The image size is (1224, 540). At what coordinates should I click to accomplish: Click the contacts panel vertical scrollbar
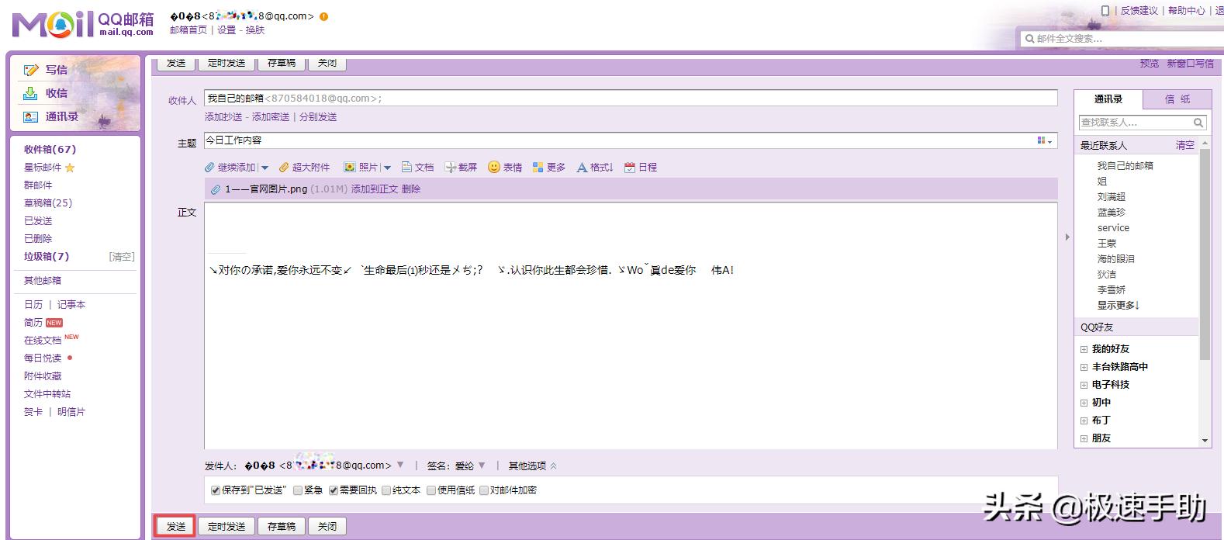tap(1205, 254)
